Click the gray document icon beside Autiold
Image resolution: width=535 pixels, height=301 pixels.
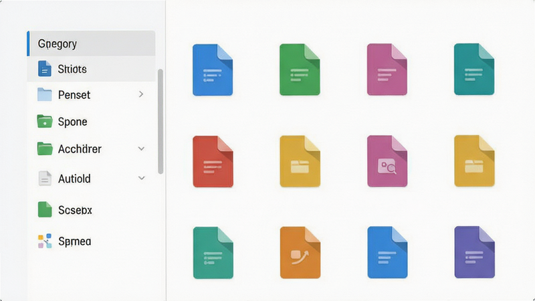(45, 178)
